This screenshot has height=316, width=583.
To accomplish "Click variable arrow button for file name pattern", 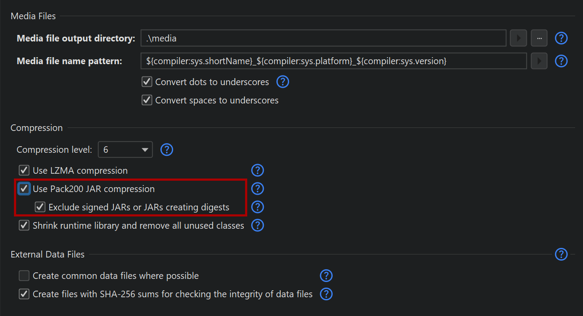I will pos(539,61).
